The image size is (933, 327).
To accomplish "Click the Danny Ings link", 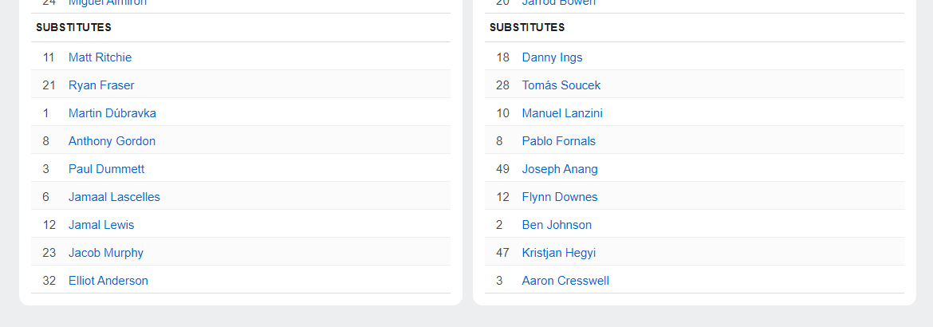I will pyautogui.click(x=552, y=57).
